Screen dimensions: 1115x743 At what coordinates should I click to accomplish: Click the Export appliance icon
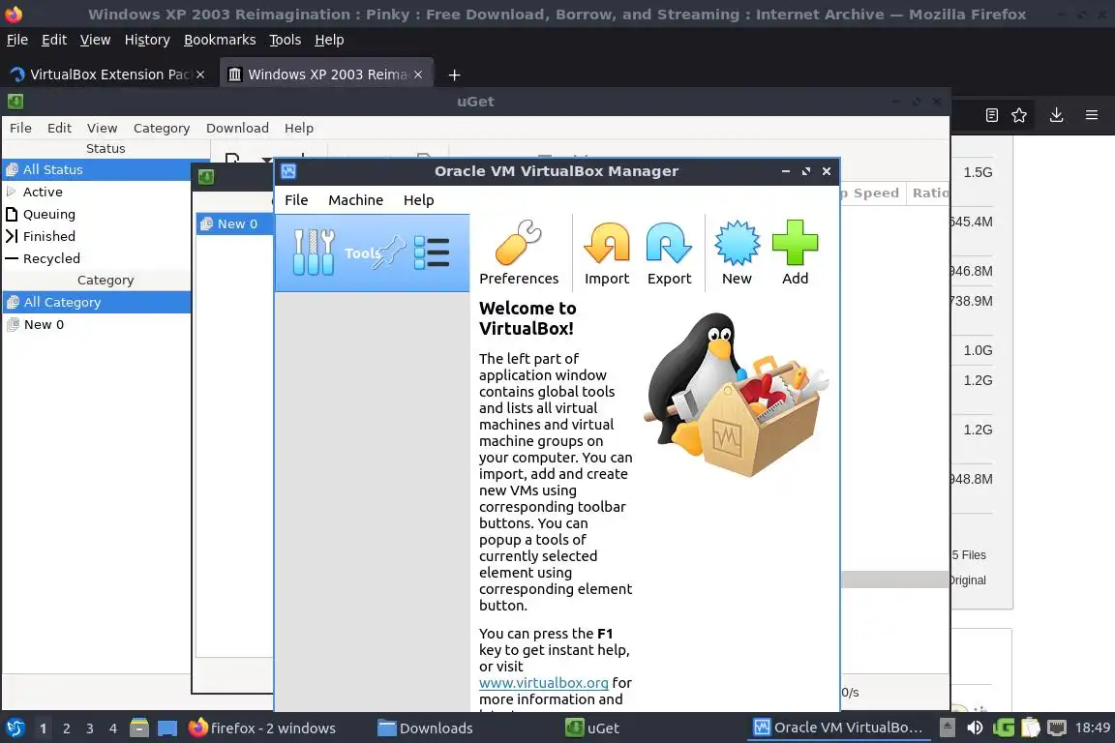669,253
